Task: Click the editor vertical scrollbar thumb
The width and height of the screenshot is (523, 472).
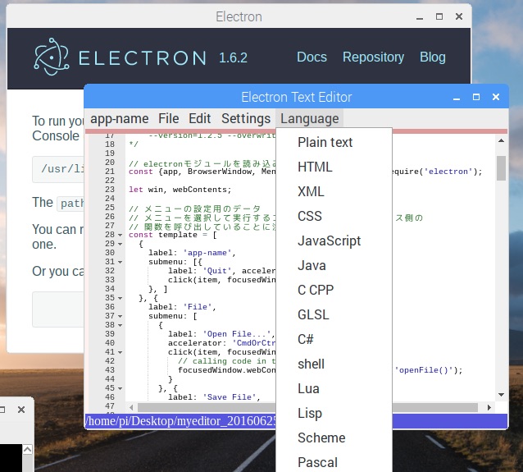Action: [x=501, y=168]
